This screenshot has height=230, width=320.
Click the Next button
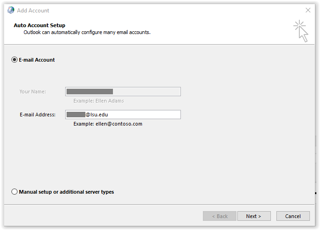tap(254, 216)
